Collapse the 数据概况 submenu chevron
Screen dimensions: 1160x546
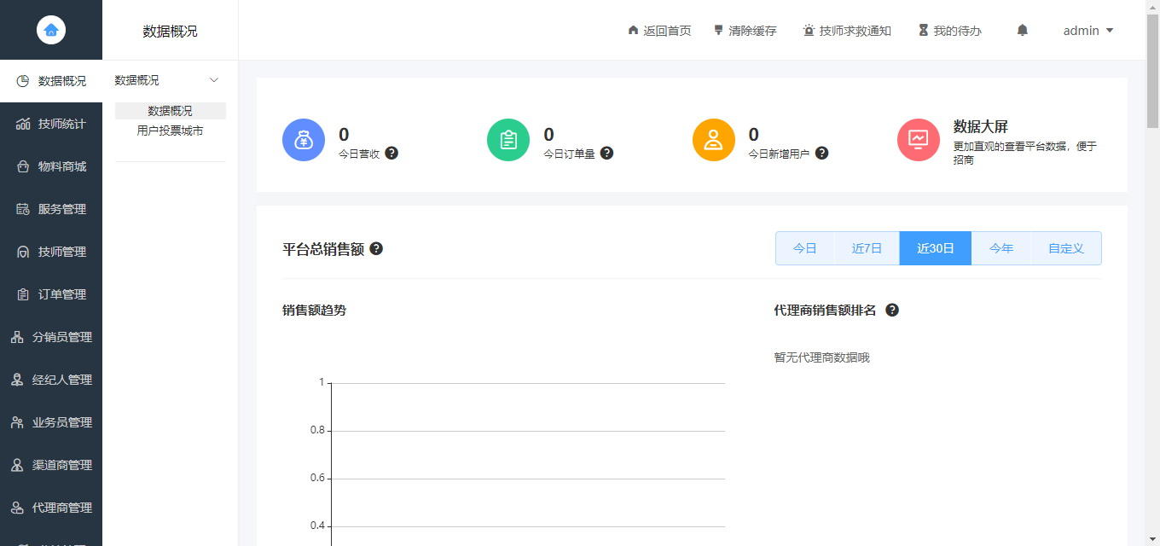click(214, 80)
